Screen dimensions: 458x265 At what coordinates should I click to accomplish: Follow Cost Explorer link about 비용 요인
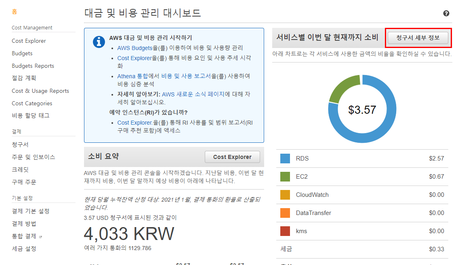pyautogui.click(x=134, y=58)
